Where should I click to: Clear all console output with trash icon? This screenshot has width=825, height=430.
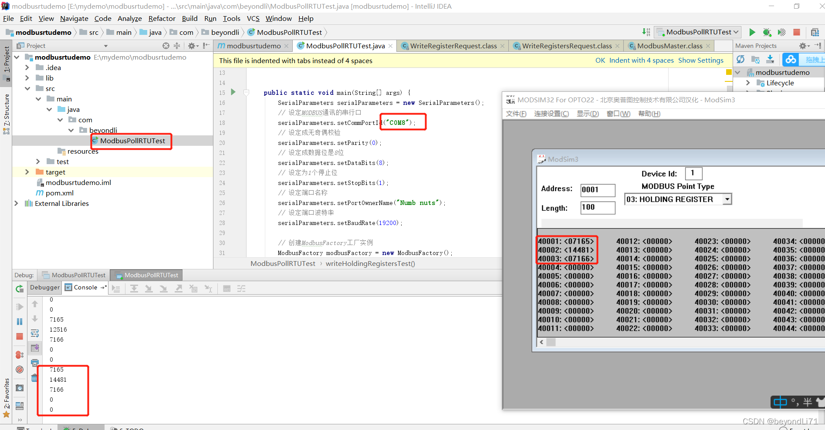pos(34,378)
